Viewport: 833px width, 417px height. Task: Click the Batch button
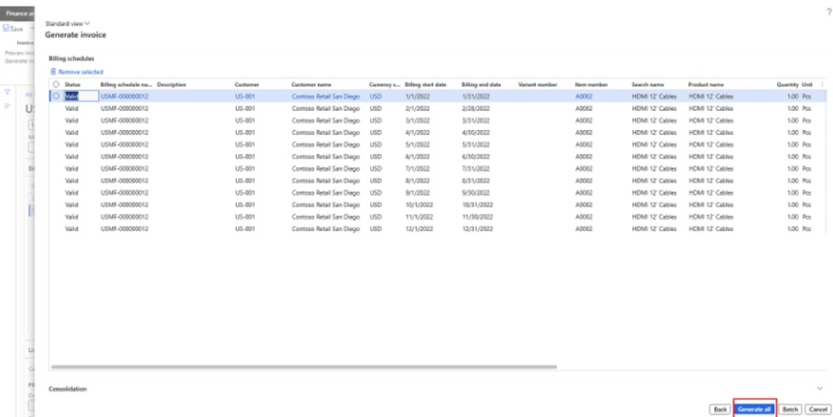[791, 409]
